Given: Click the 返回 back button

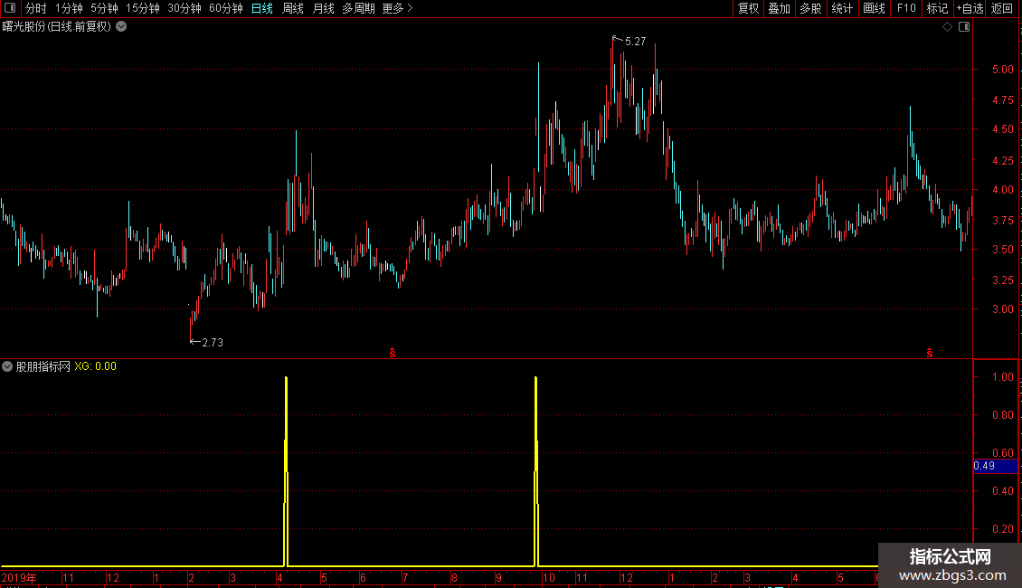Looking at the screenshot, I should (1002, 8).
